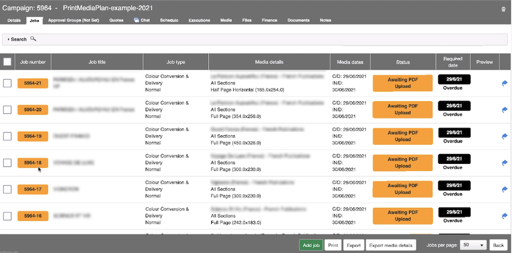This screenshot has width=512, height=253.
Task: Sort by the Job number column header
Action: 33,62
